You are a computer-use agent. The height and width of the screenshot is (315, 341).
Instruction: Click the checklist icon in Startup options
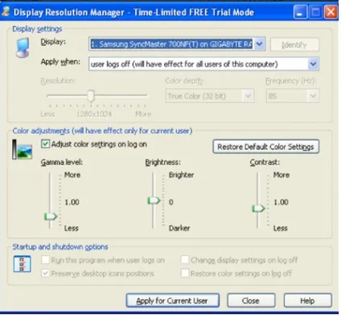coord(22,264)
